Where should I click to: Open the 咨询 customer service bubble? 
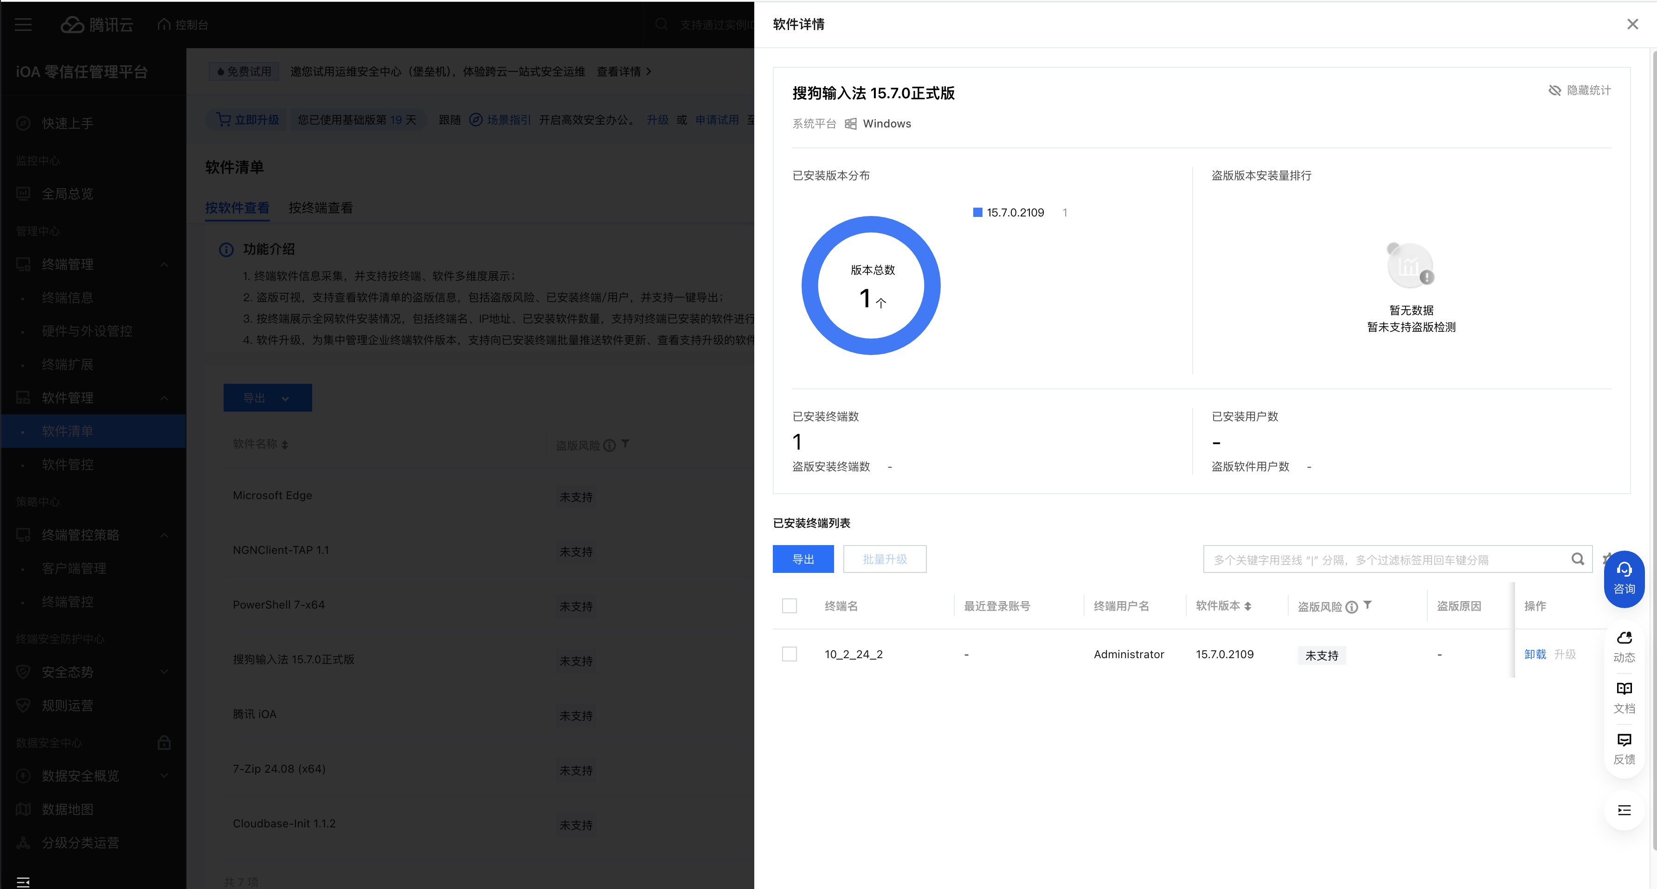(1624, 578)
